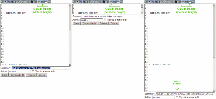216x99 pixels.
Task: Click the large heading A icon in the minimum-height editor
Action: click(x=104, y=2)
